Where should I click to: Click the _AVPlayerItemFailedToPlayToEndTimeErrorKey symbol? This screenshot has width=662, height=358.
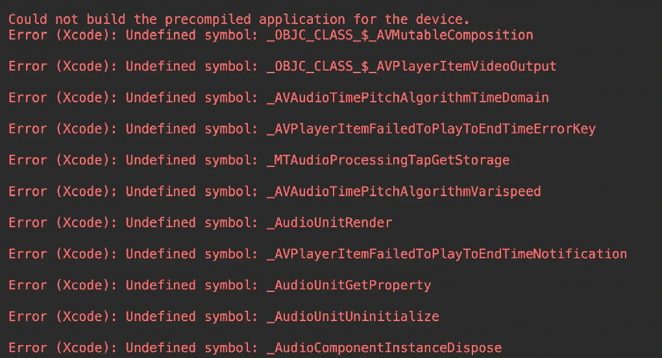(431, 129)
